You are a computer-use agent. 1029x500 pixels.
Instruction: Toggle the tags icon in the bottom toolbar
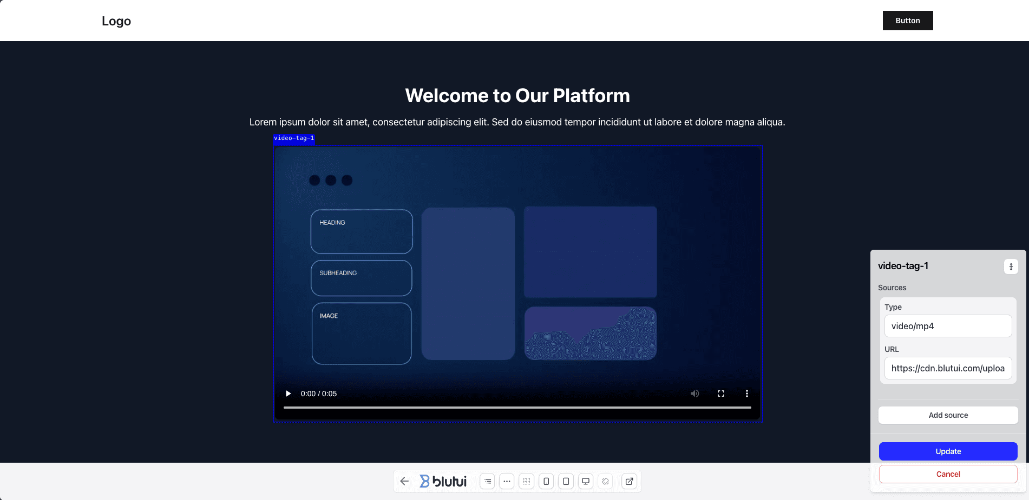click(x=605, y=481)
